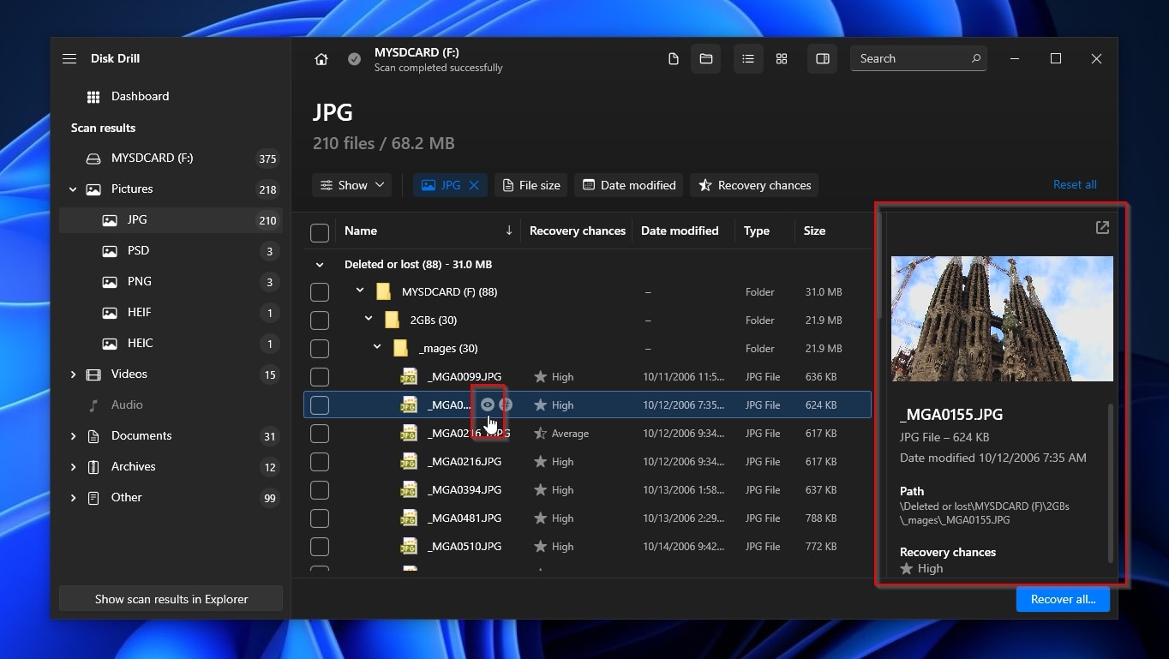Check the _MGA0099.JPG checkbox
This screenshot has width=1169, height=659.
tap(320, 377)
